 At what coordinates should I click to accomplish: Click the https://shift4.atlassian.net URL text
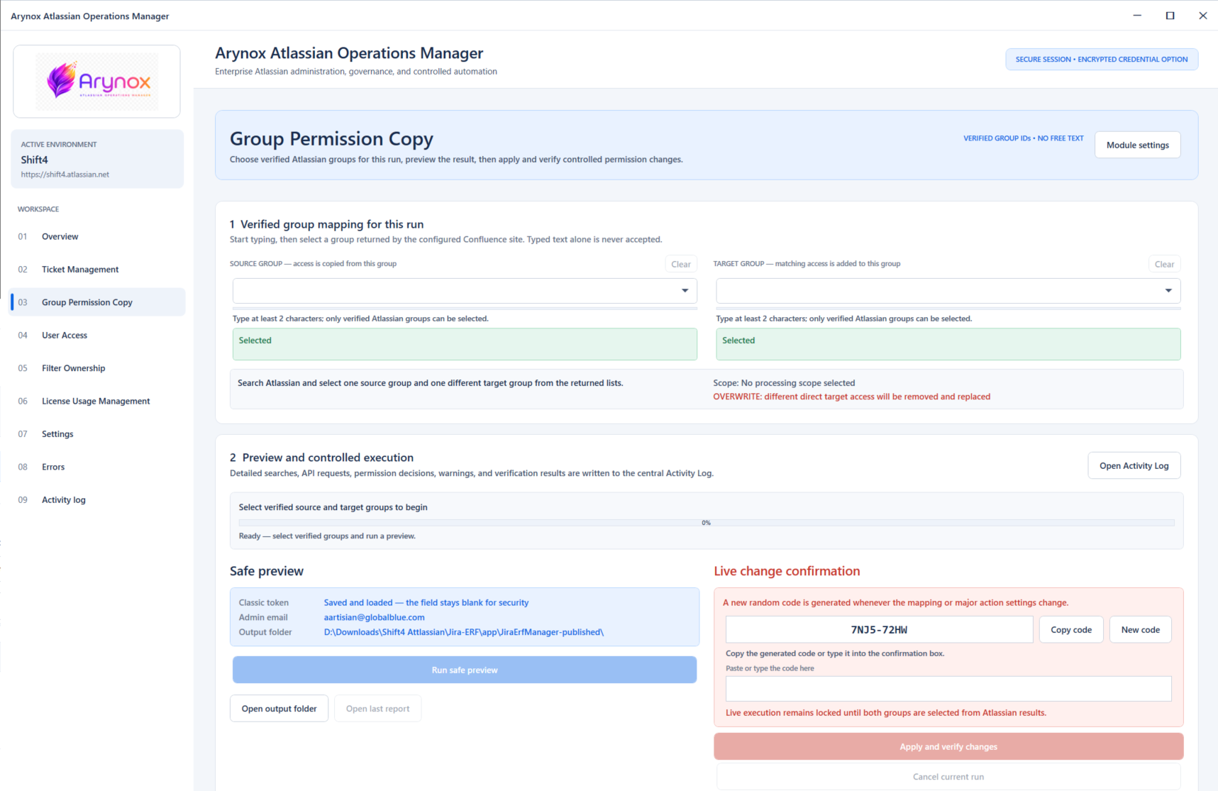pos(65,175)
